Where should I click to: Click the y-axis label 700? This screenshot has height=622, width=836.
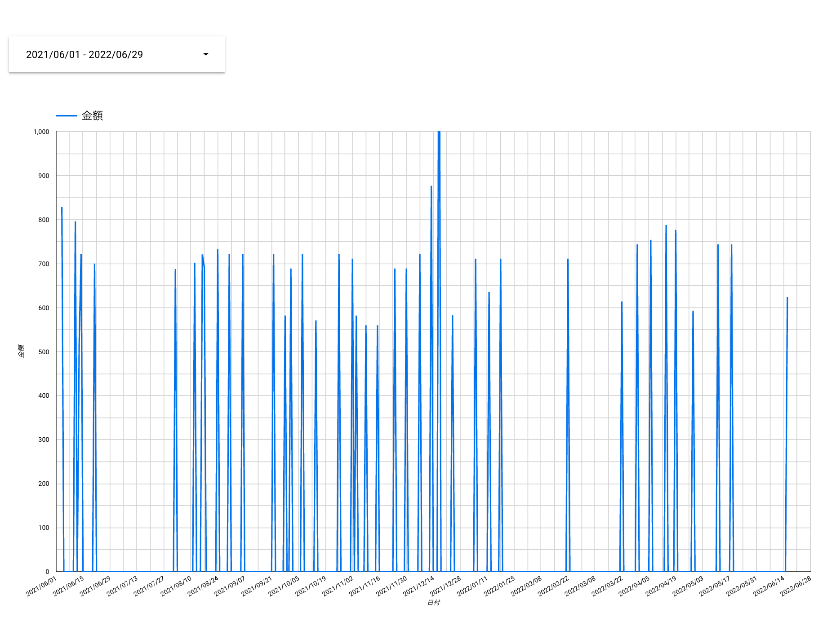click(44, 264)
